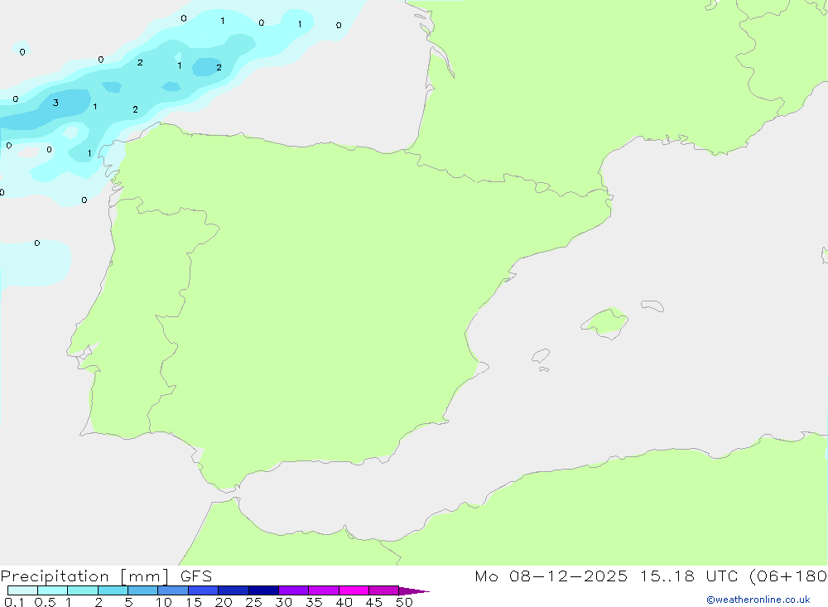Click the '40' legend scale label
Image resolution: width=828 pixels, height=607 pixels.
[344, 602]
